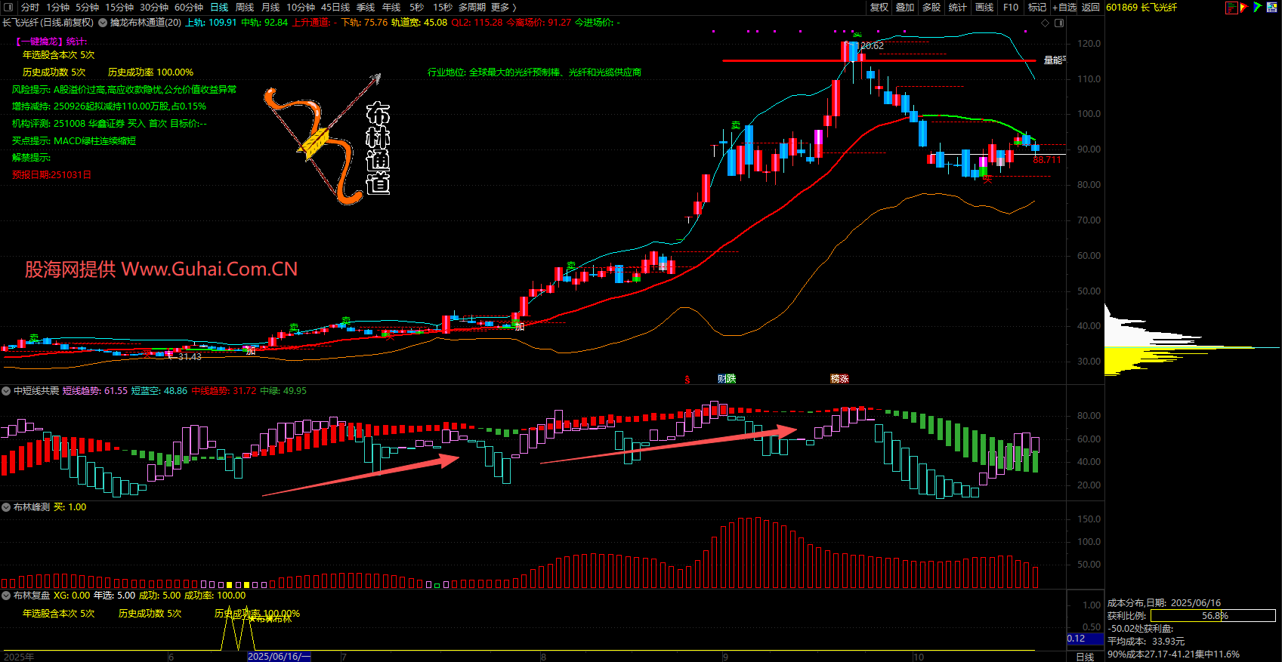
Task: Switch to the 周线 period tab
Action: pyautogui.click(x=245, y=8)
